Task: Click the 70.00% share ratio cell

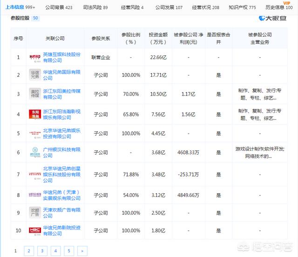Action: click(x=131, y=94)
